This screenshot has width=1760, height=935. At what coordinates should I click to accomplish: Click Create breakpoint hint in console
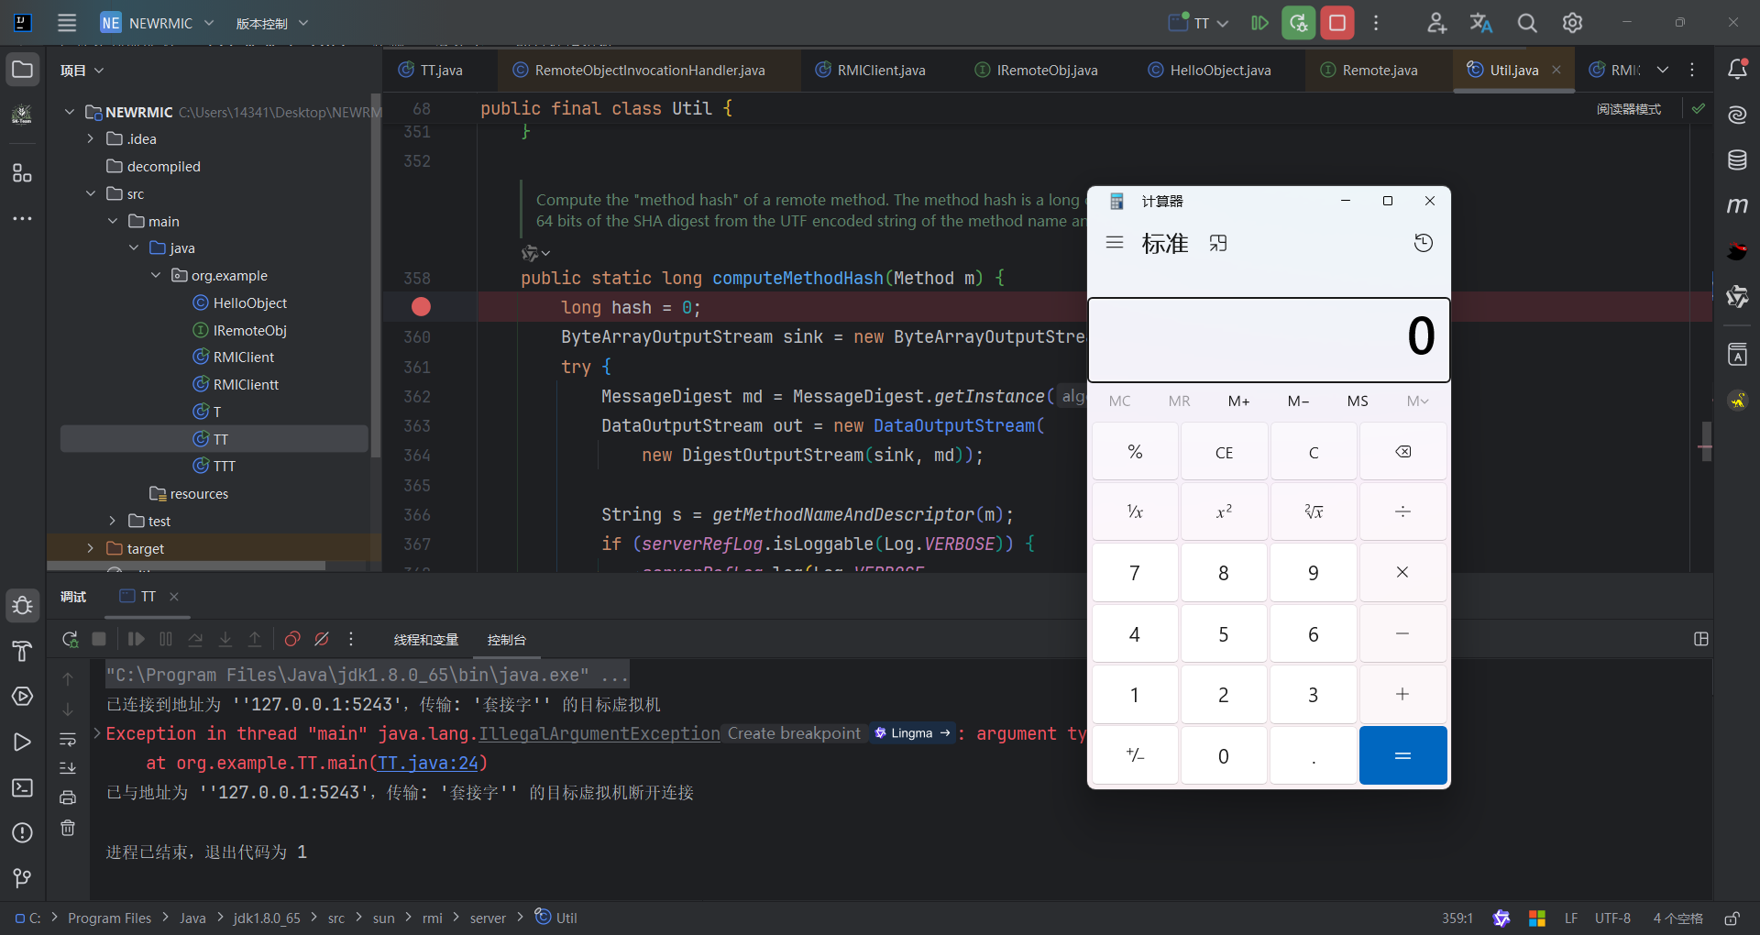tap(794, 733)
